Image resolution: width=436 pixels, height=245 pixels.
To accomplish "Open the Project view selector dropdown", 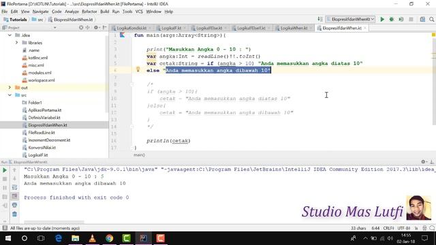I will pos(54,27).
